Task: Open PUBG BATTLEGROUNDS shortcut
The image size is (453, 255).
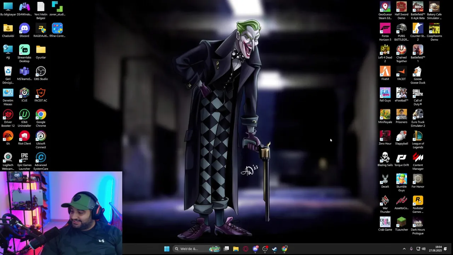Action: point(401,32)
